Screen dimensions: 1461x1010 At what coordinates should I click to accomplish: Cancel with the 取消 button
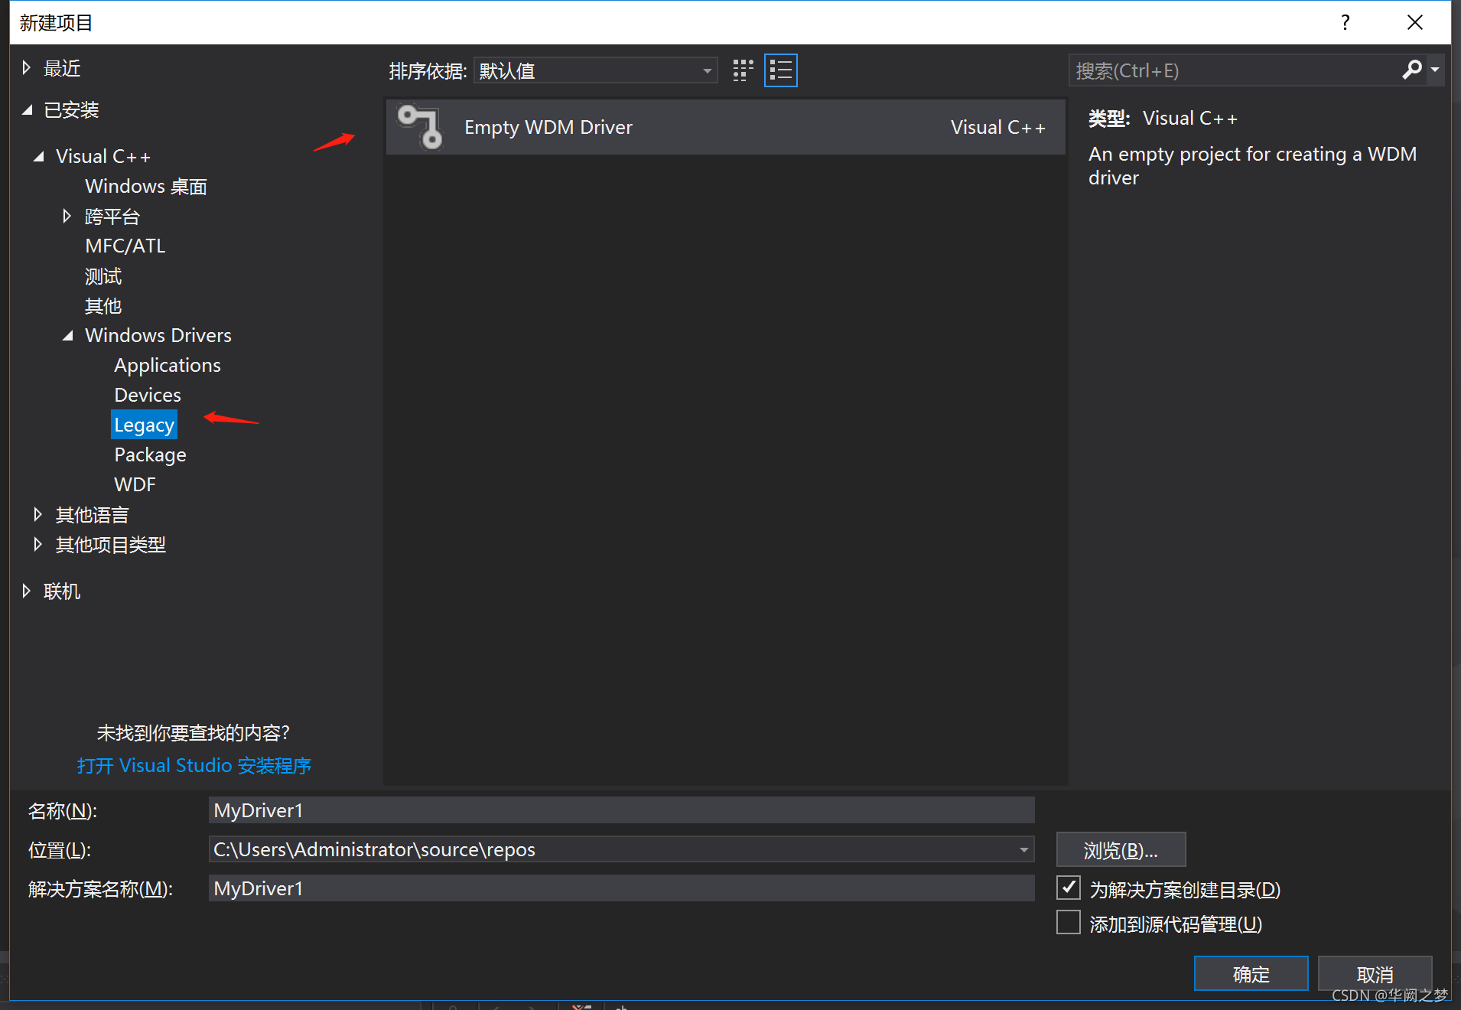coord(1375,973)
